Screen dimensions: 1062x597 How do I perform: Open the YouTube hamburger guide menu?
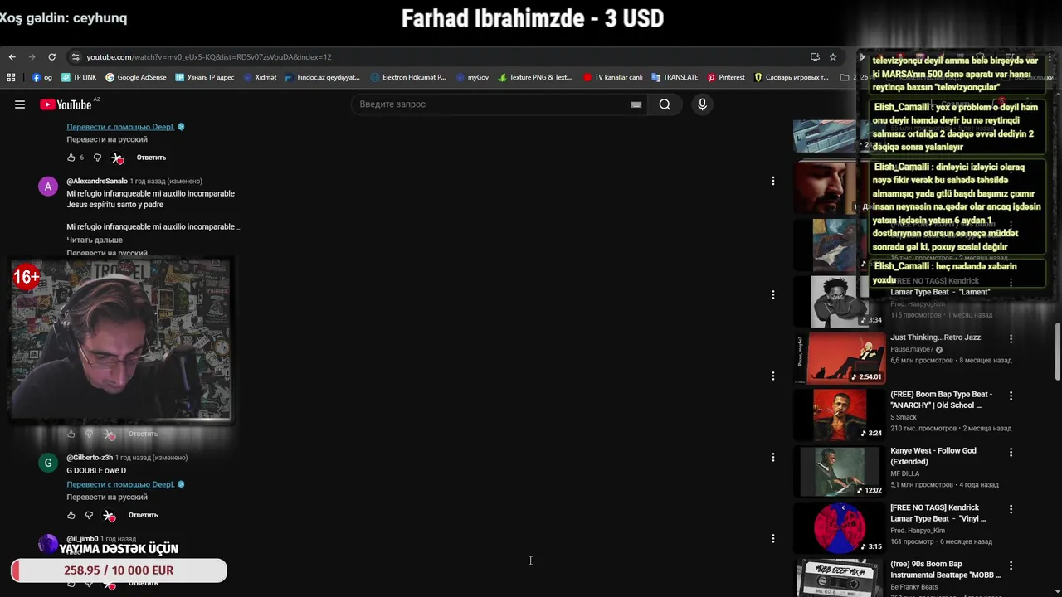click(x=20, y=104)
